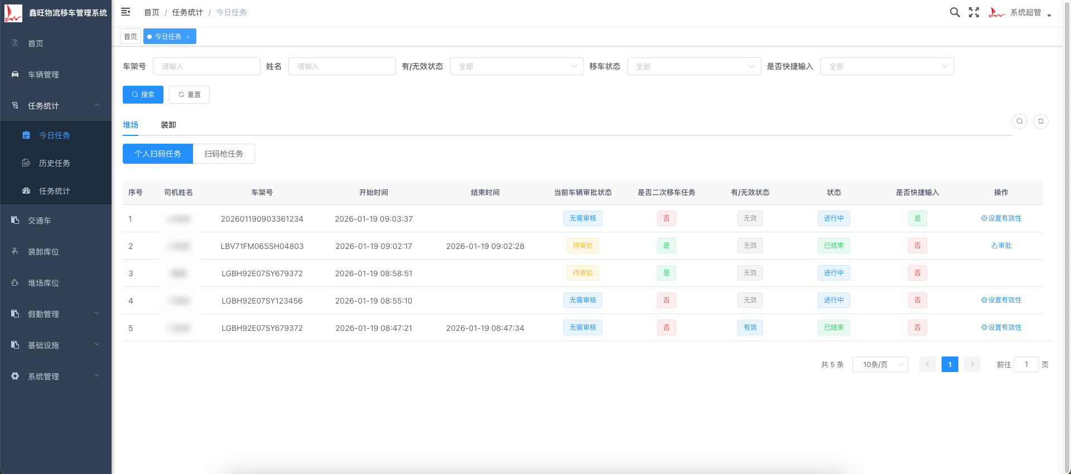Collapse the sidebar with the hamburger icon
This screenshot has width=1071, height=474.
(126, 12)
